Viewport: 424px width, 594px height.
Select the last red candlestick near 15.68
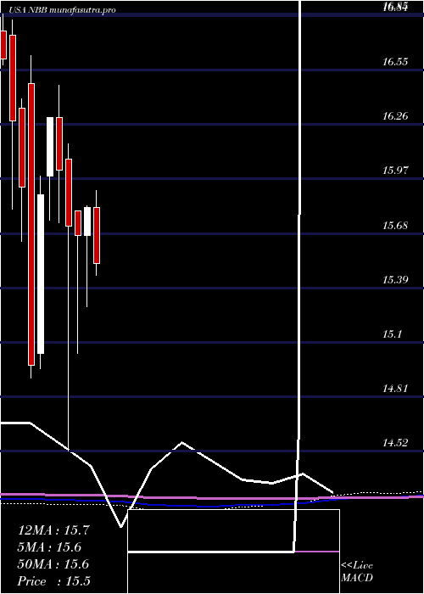click(x=97, y=235)
